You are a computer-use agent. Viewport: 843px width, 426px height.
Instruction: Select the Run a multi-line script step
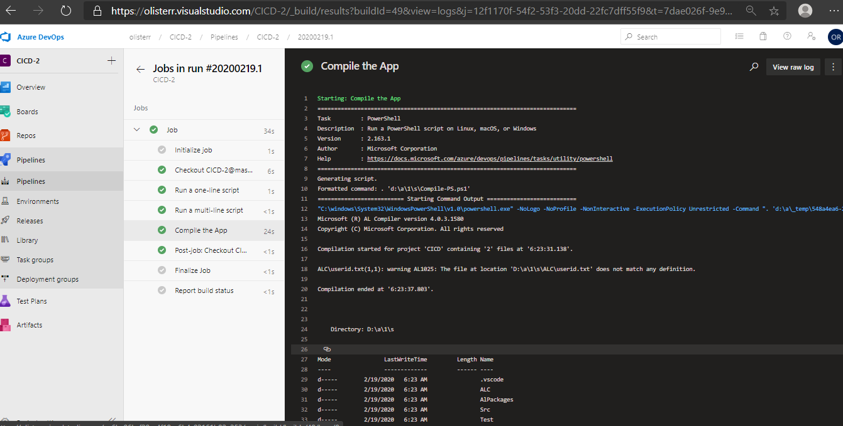[x=209, y=210]
